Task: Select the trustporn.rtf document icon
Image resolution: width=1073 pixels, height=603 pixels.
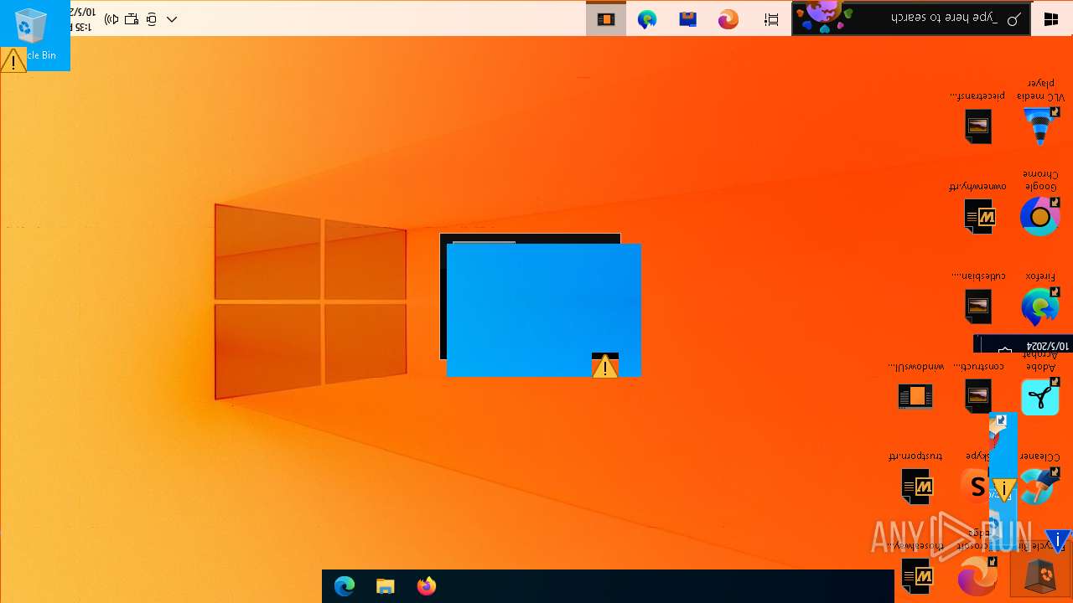Action: [x=916, y=487]
